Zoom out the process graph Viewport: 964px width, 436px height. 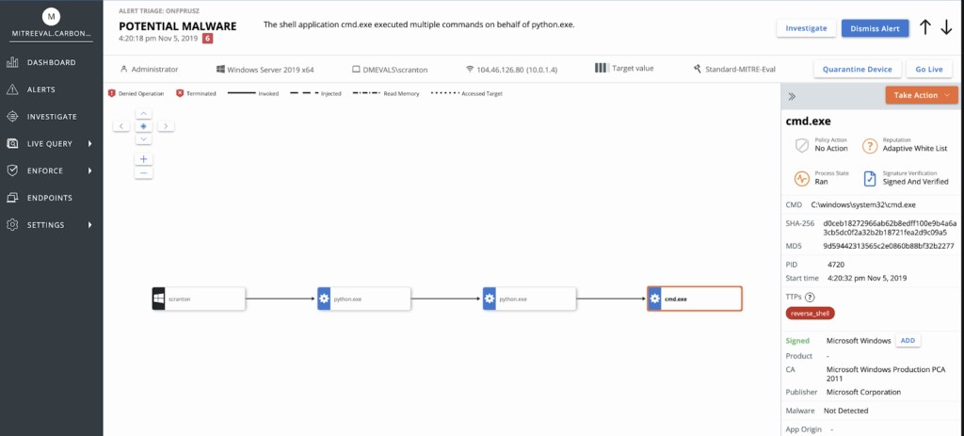pyautogui.click(x=144, y=172)
